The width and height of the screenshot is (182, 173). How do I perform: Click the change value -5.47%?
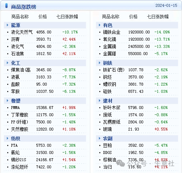(x=161, y=145)
